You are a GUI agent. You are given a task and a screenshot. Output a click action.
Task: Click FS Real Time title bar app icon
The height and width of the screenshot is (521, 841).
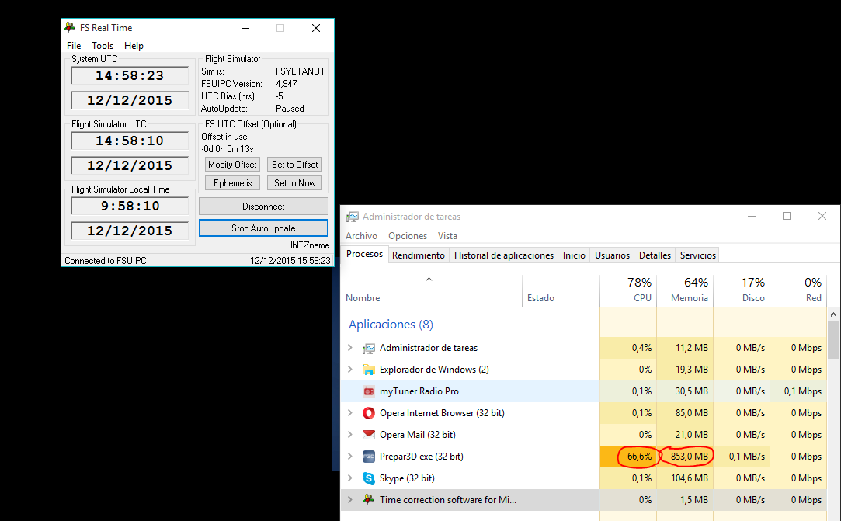pos(70,27)
